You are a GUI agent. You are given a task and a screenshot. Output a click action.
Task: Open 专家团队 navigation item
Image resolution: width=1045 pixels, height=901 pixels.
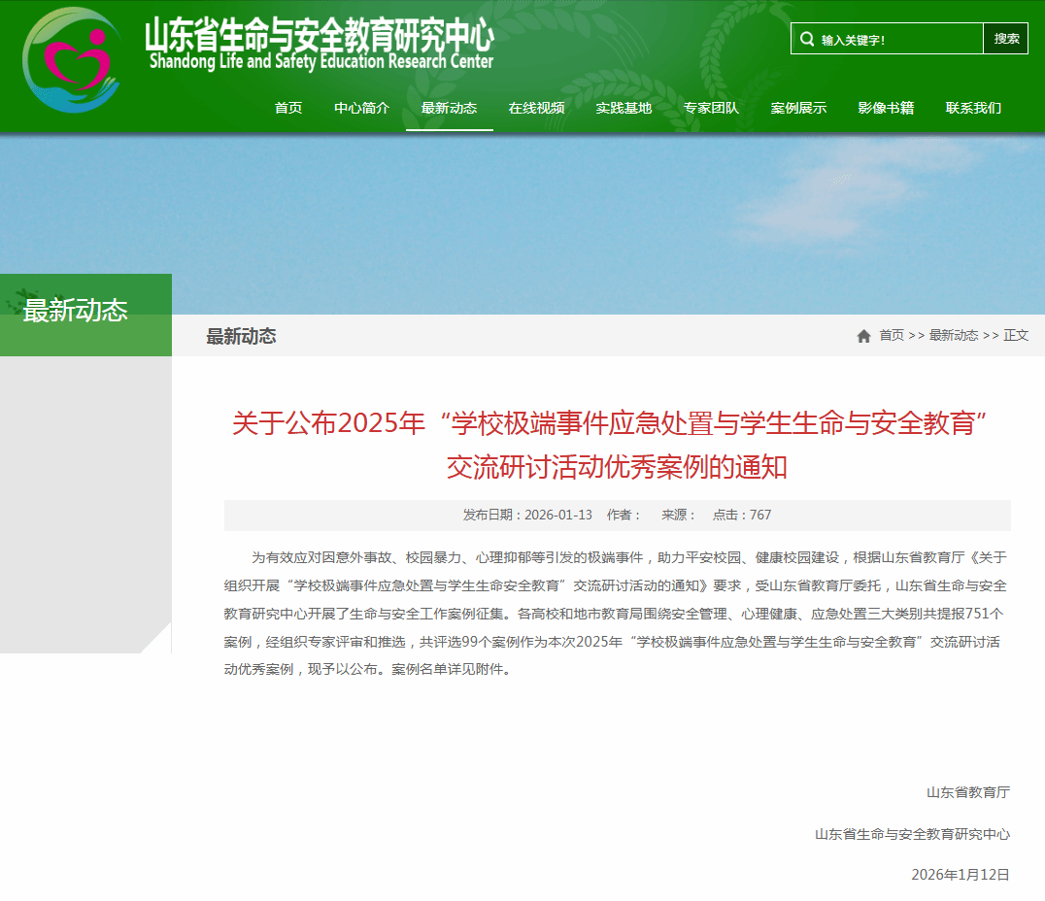[711, 108]
